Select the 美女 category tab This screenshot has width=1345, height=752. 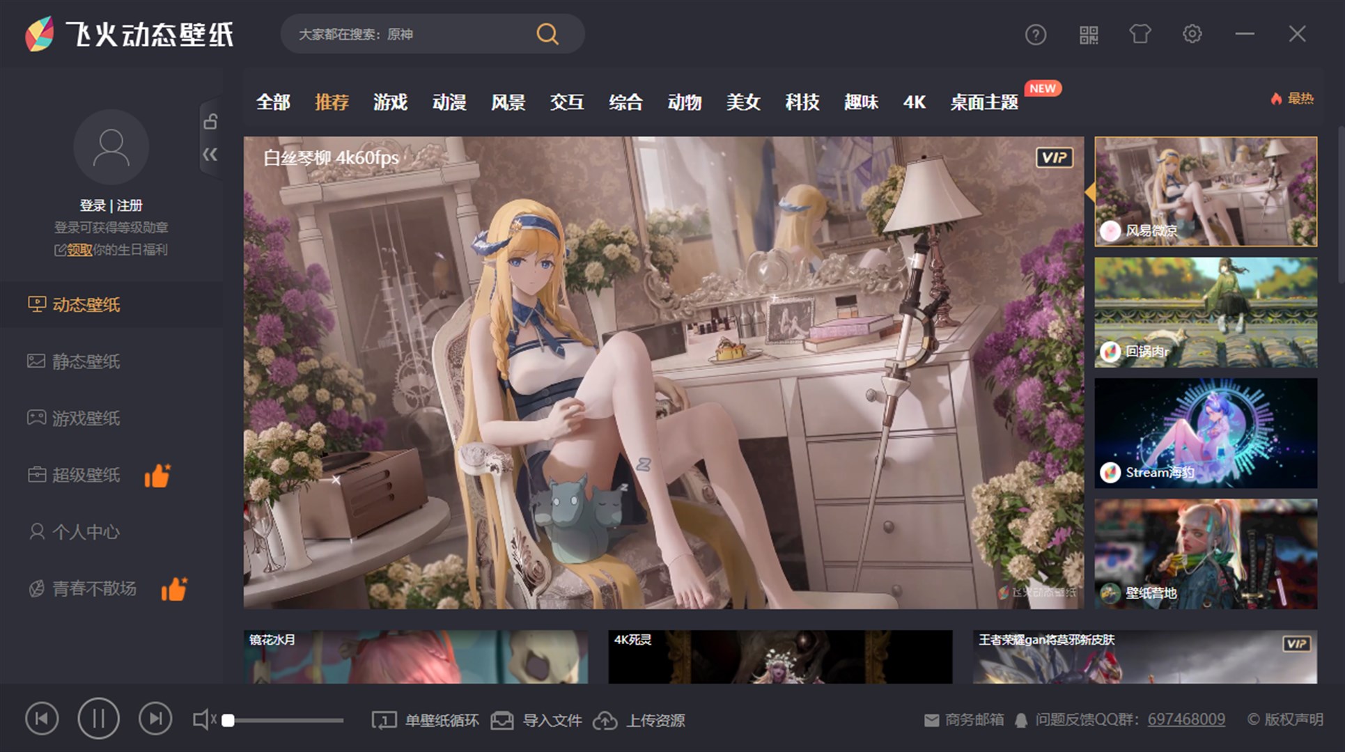point(743,102)
